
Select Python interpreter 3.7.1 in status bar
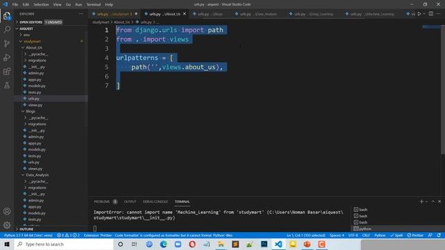(28, 235)
